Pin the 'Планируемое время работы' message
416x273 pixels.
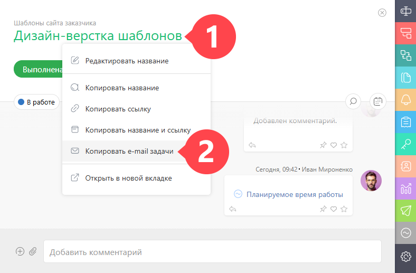click(x=323, y=209)
